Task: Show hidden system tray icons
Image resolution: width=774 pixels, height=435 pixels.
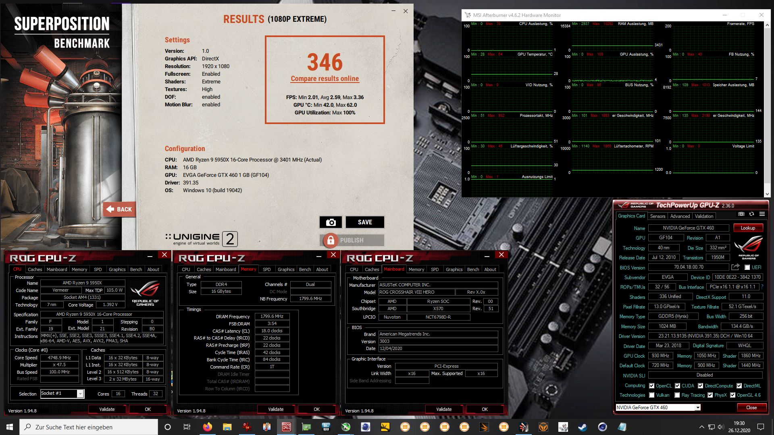Action: [701, 427]
